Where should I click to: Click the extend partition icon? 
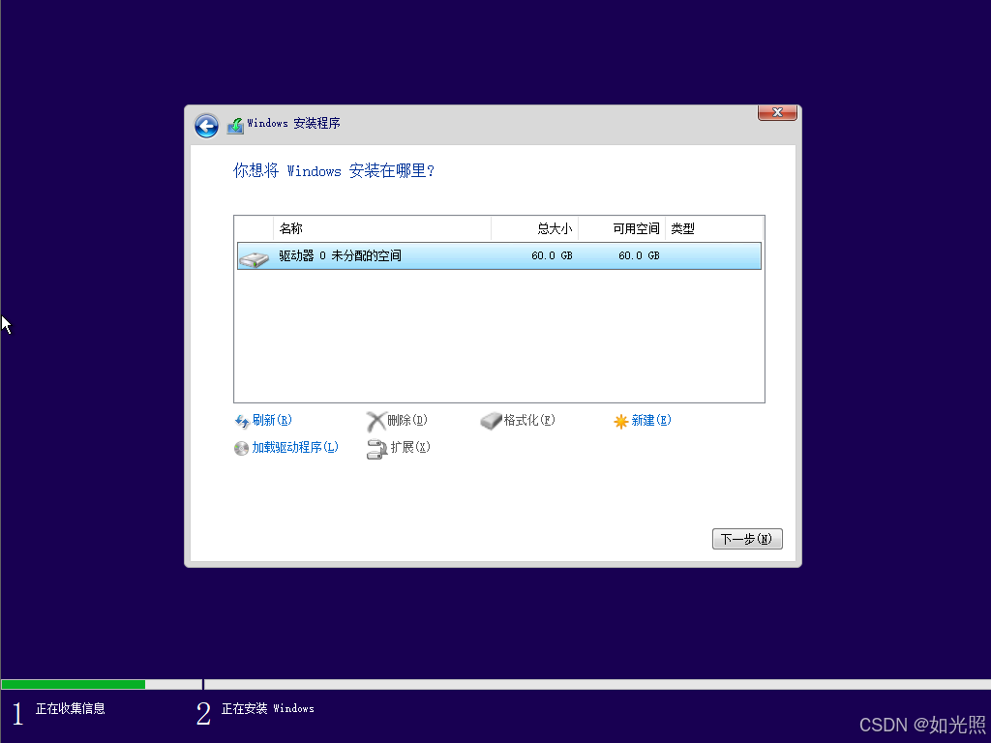click(x=376, y=449)
